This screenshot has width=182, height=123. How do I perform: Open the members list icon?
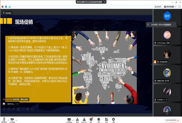(84, 120)
